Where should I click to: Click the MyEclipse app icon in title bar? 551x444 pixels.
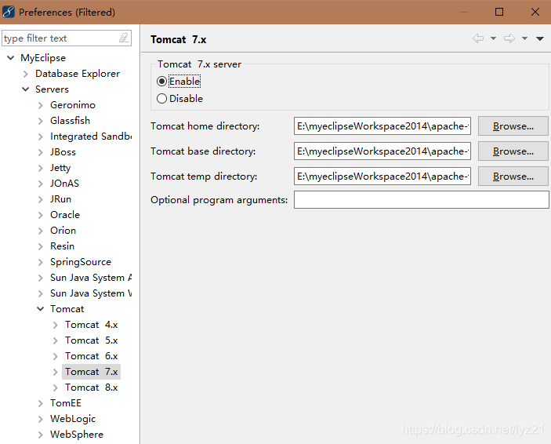9,12
